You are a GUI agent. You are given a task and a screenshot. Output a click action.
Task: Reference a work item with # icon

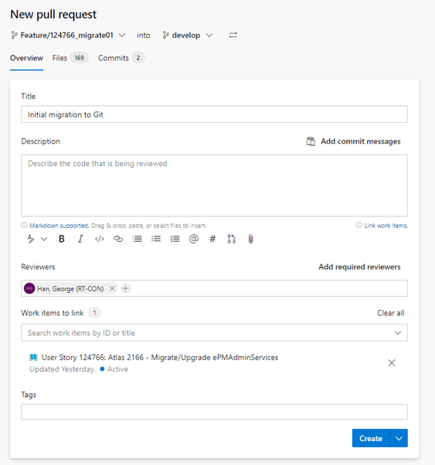coord(212,239)
